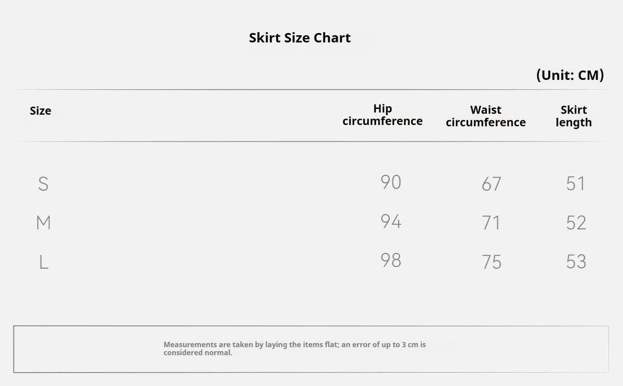Click skirt length value 51
Image resolution: width=623 pixels, height=386 pixels.
576,184
